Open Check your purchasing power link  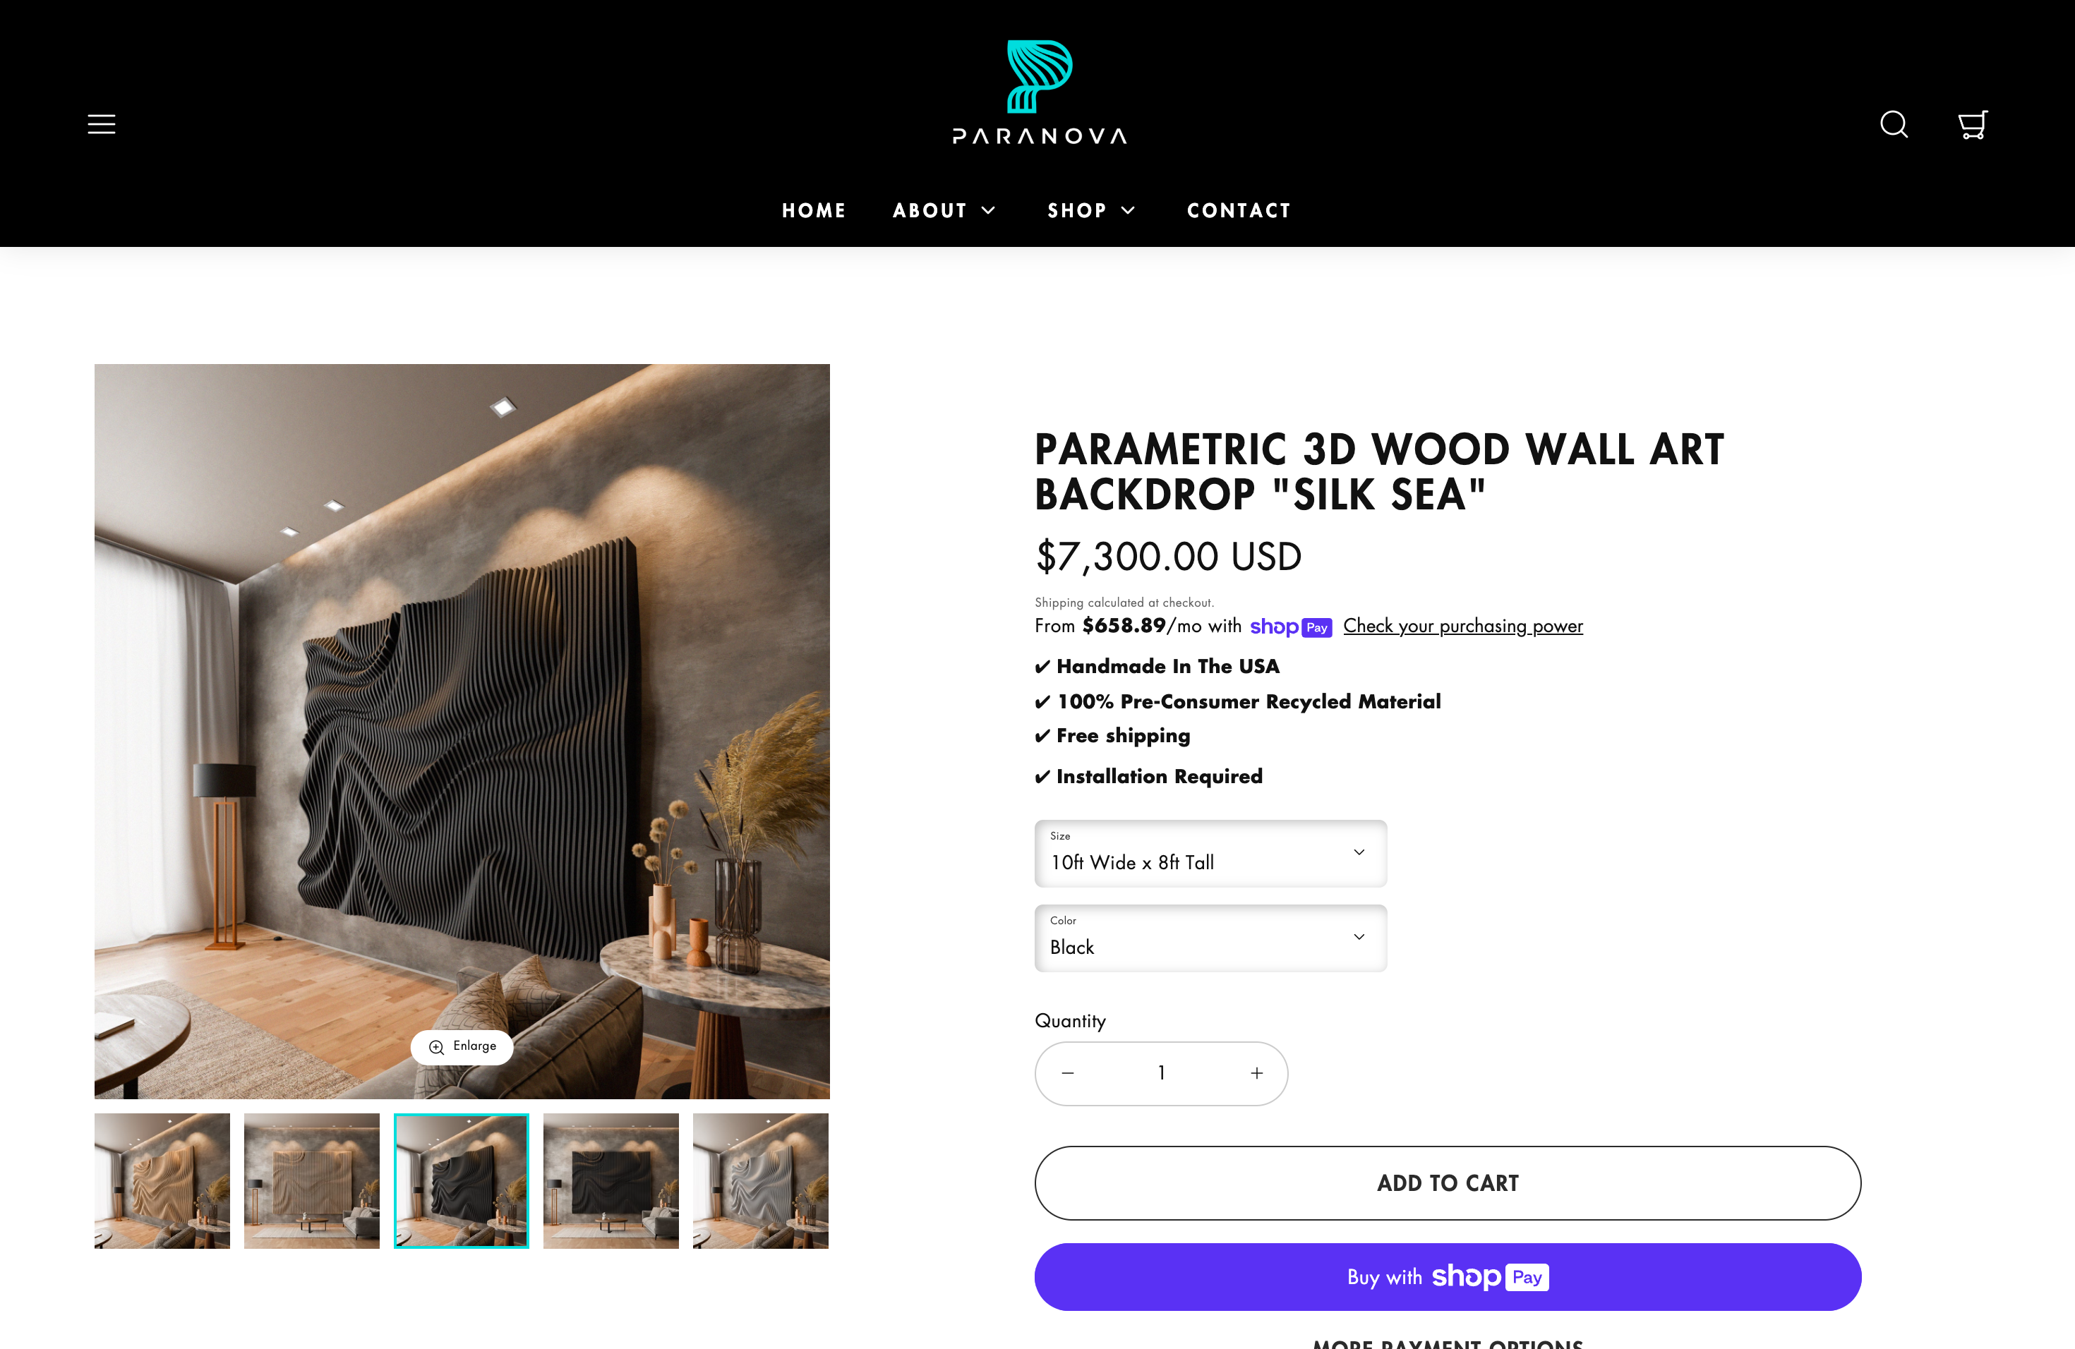1463,626
